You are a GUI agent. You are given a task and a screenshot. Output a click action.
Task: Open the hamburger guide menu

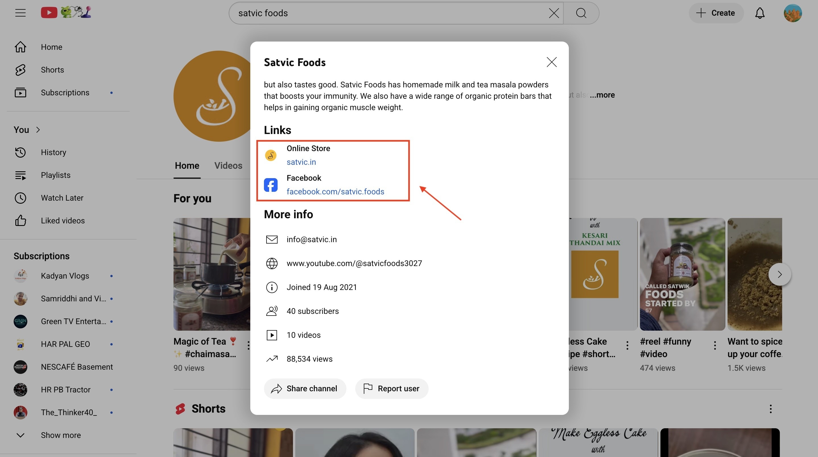(x=20, y=13)
